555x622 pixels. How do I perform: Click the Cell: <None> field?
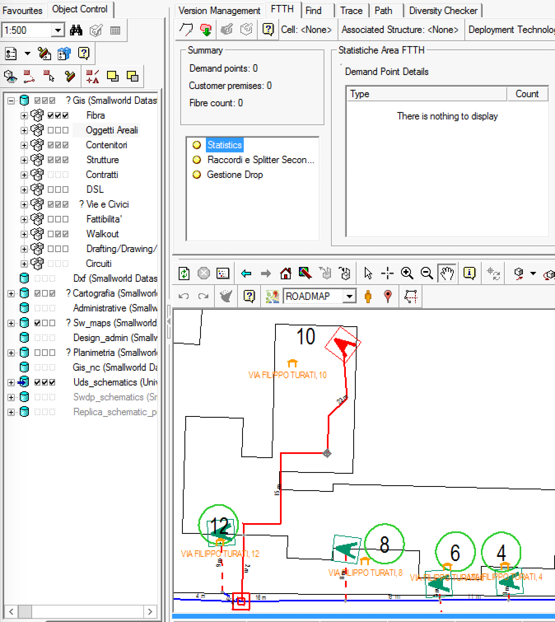click(306, 30)
